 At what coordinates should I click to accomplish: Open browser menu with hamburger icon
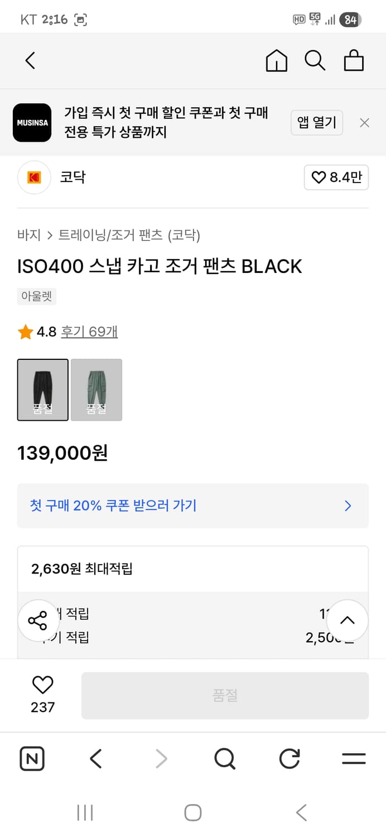coord(354,758)
